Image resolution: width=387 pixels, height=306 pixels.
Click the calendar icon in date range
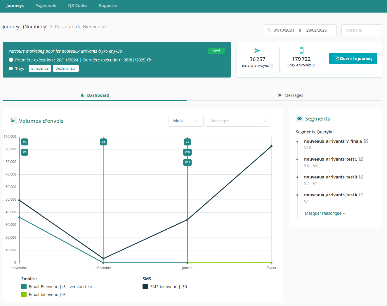tap(269, 30)
